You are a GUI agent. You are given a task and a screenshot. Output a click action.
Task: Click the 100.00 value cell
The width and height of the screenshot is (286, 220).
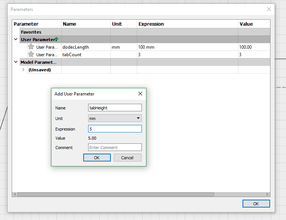(x=254, y=47)
